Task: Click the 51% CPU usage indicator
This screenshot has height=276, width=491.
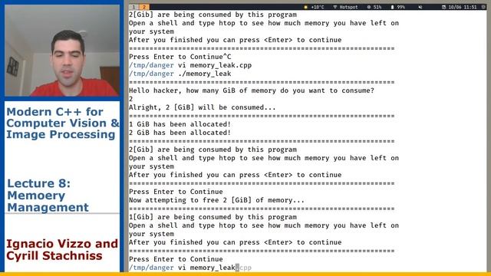Action: point(374,7)
